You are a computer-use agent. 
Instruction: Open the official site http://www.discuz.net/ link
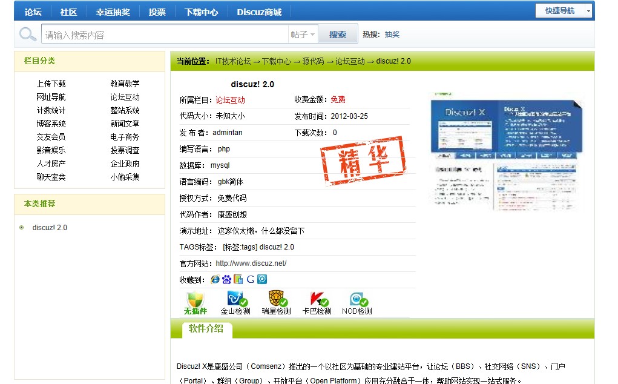coord(251,263)
